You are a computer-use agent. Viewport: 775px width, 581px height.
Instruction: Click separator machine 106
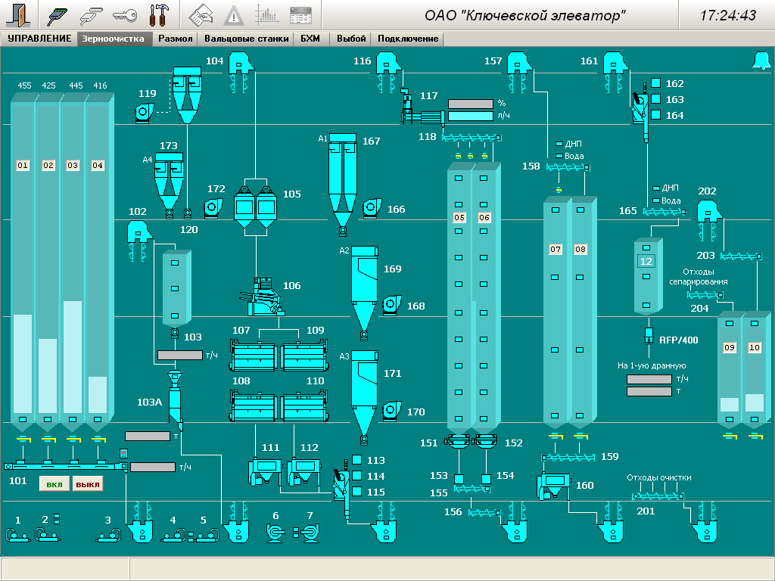point(262,296)
